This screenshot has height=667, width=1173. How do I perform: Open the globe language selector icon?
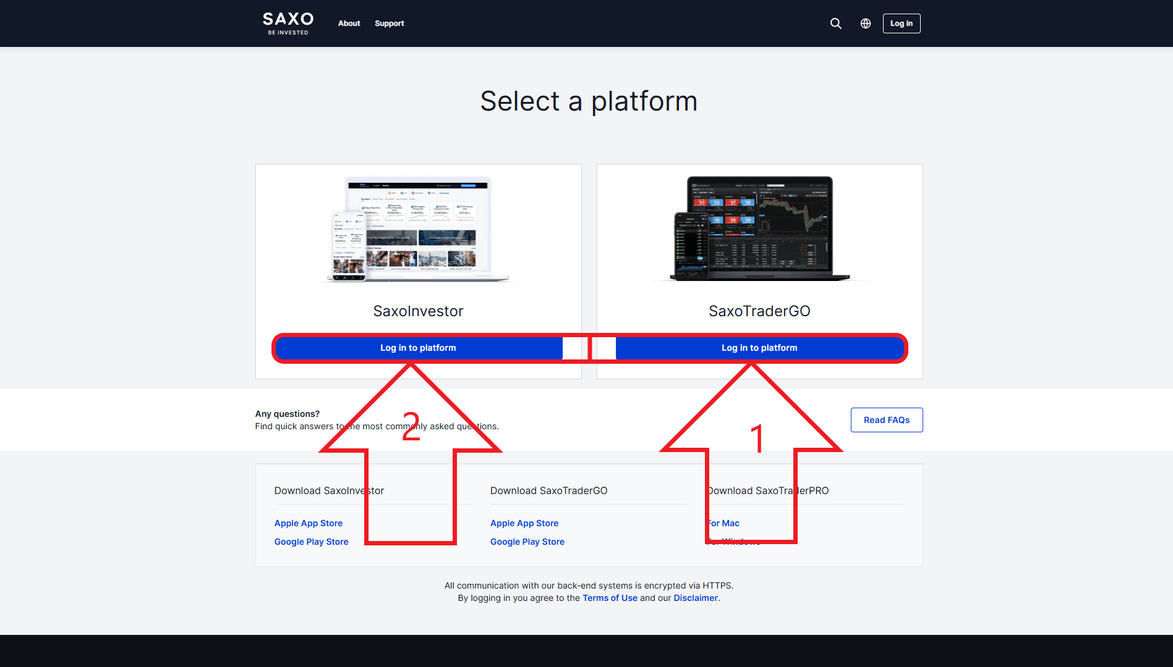(866, 23)
